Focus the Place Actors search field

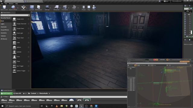pos(14,15)
